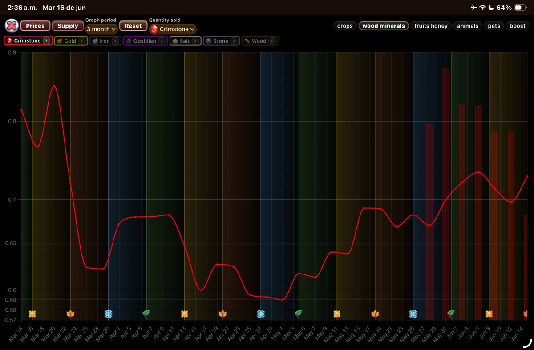Open the Quantity sold Crimstone dropdown

[x=173, y=29]
